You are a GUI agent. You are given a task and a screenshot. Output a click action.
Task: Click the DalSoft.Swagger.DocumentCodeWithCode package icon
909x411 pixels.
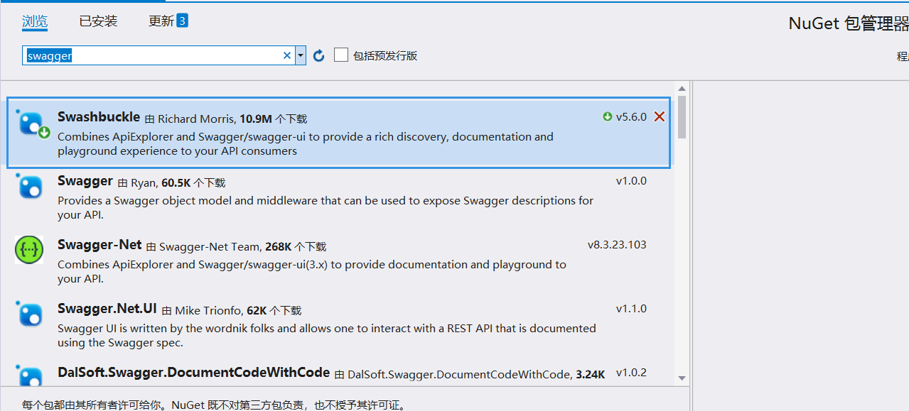pyautogui.click(x=31, y=376)
